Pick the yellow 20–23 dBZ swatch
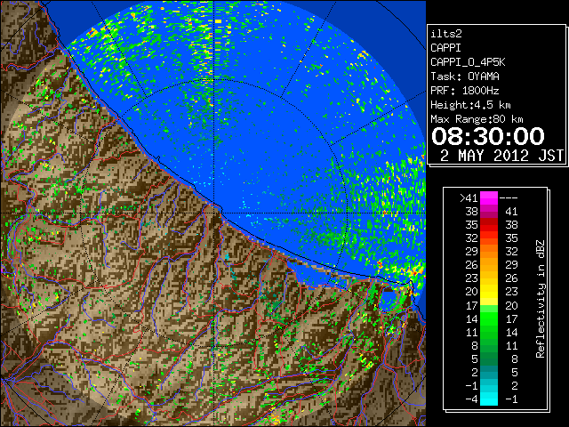The width and height of the screenshot is (569, 427). pyautogui.click(x=489, y=292)
